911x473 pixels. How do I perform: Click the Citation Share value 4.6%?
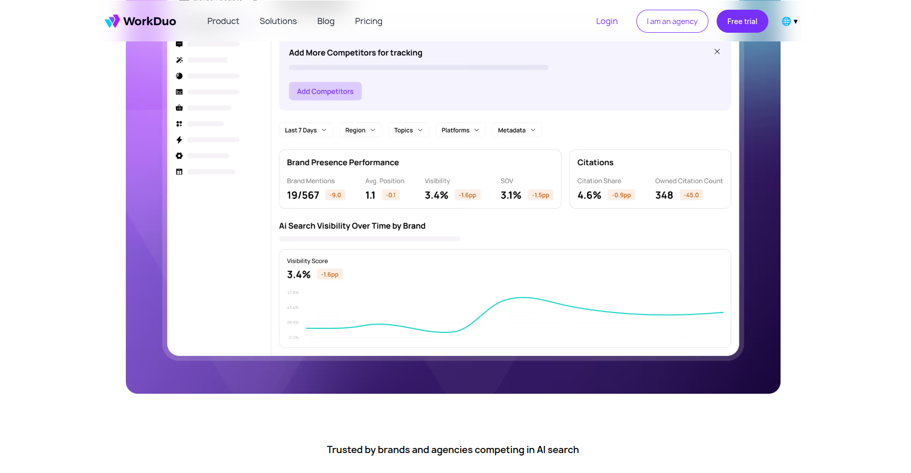pyautogui.click(x=589, y=195)
